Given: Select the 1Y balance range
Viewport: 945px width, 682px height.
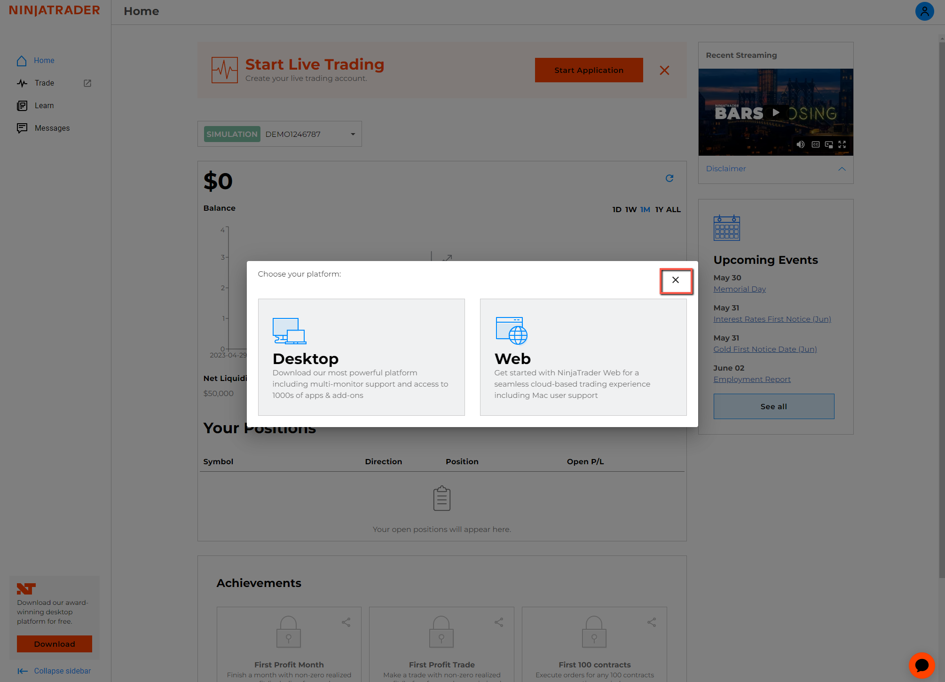Looking at the screenshot, I should 659,210.
